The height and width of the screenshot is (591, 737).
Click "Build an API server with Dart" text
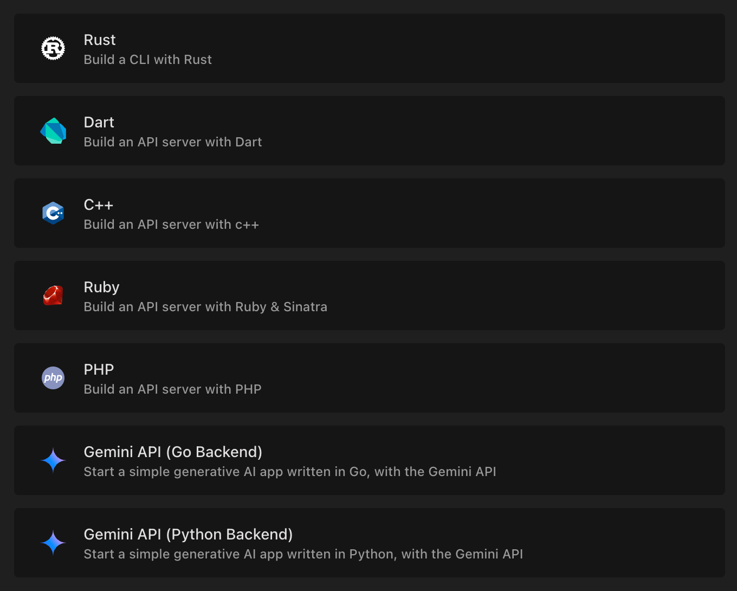tap(173, 142)
